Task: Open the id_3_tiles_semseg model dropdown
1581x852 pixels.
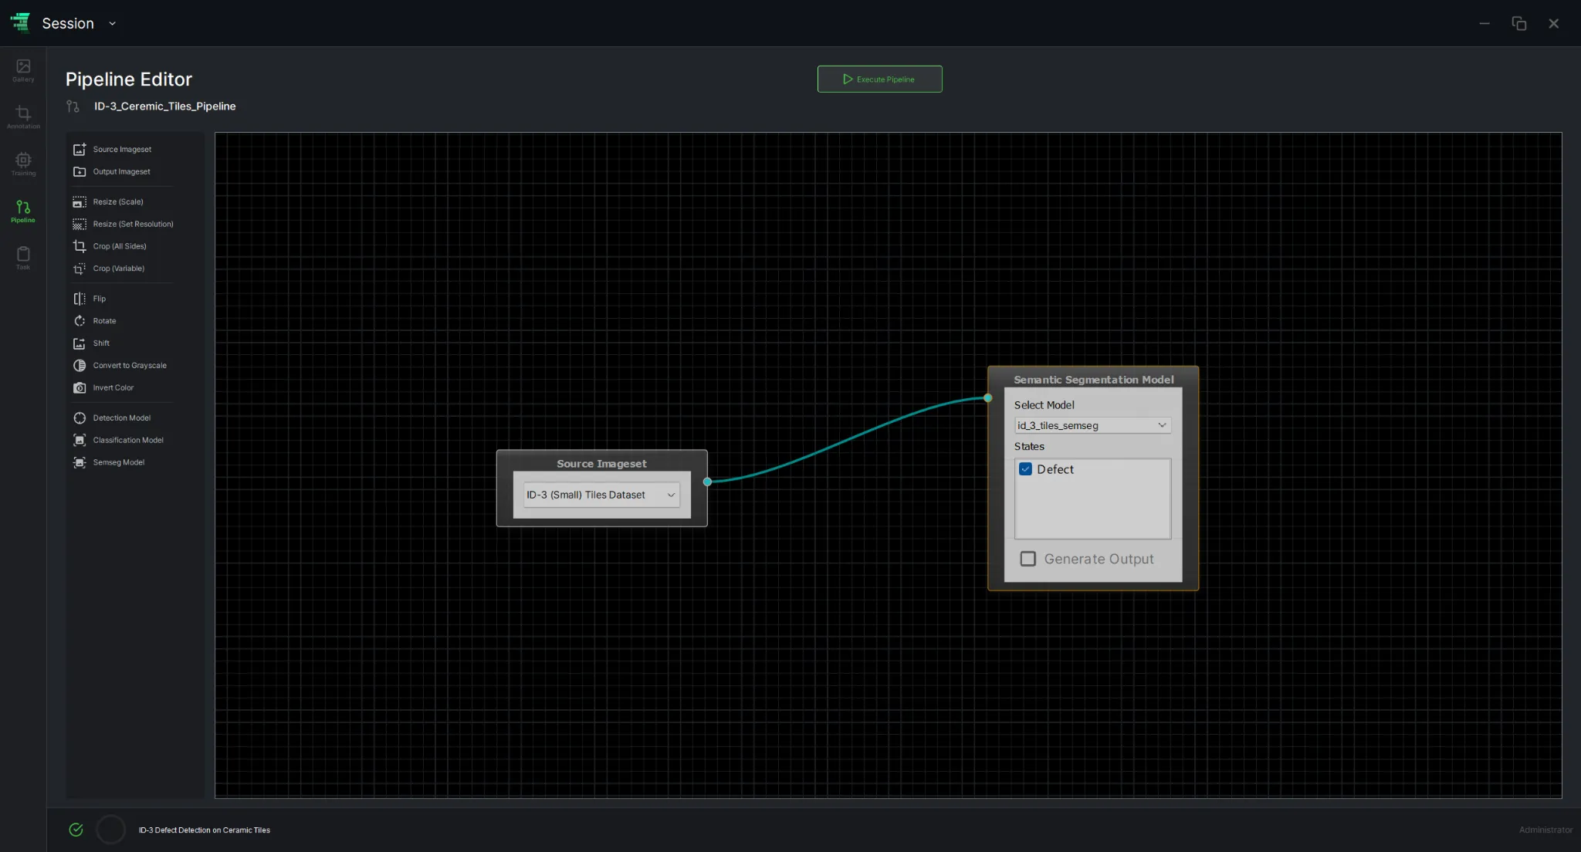Action: [x=1092, y=425]
